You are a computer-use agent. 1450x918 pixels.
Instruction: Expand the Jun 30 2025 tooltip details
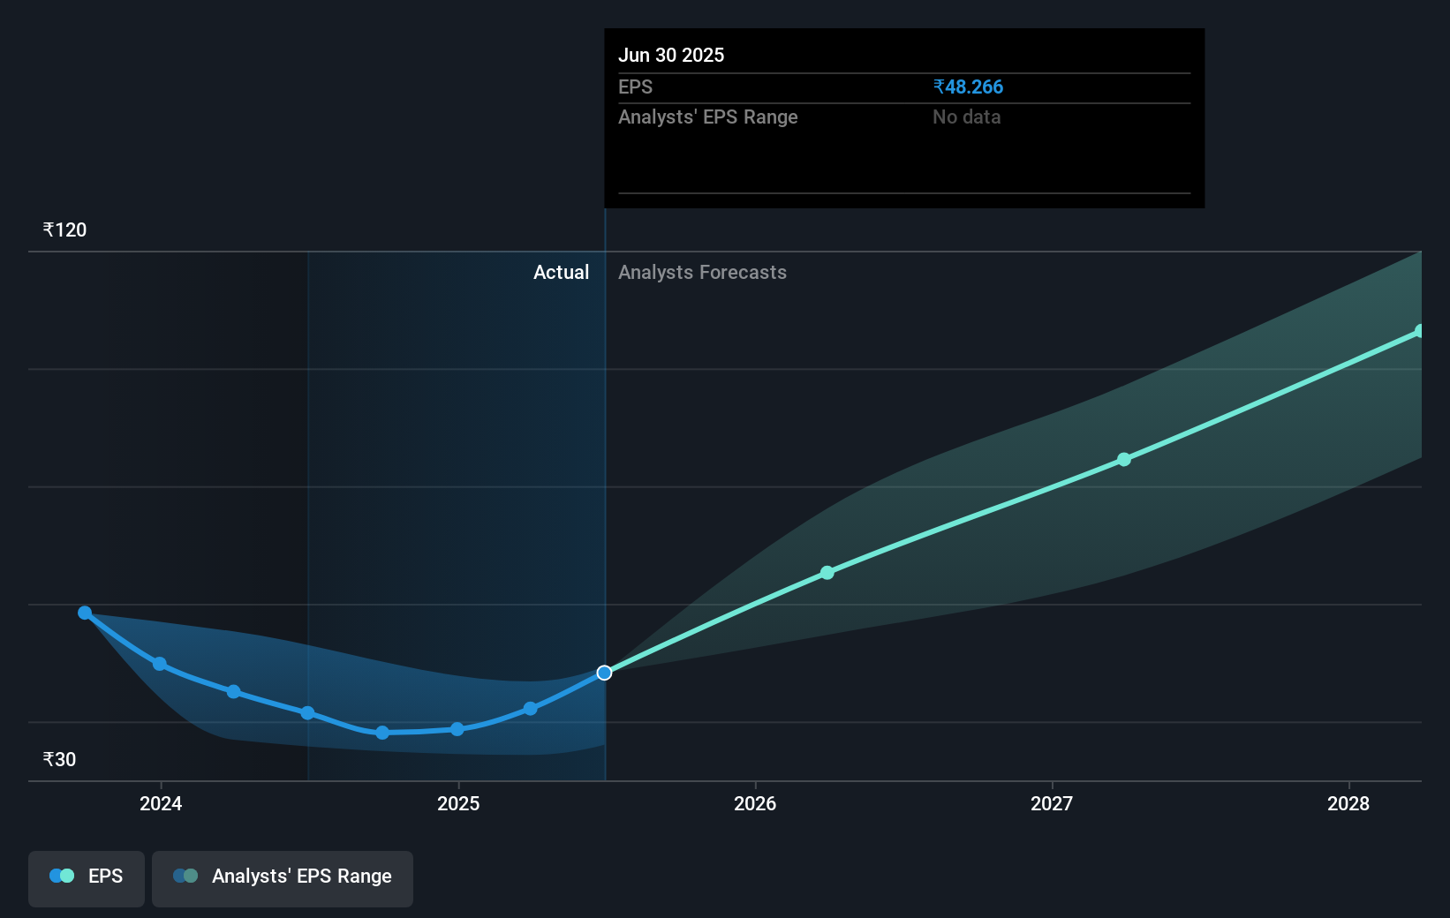point(672,55)
